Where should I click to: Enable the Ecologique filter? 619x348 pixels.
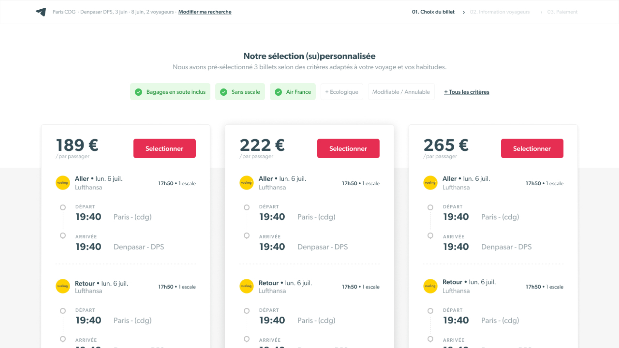tap(342, 92)
